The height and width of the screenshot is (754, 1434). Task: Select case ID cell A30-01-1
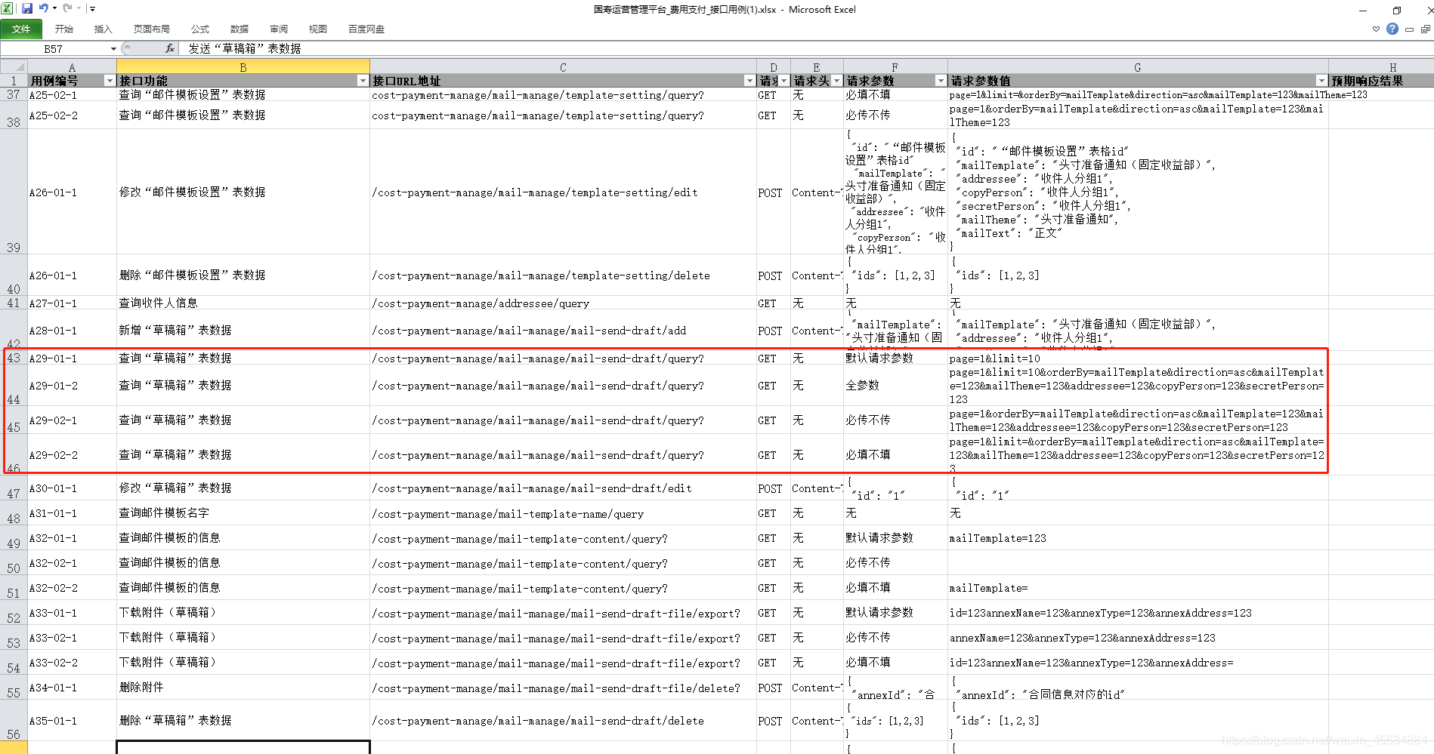(x=73, y=488)
